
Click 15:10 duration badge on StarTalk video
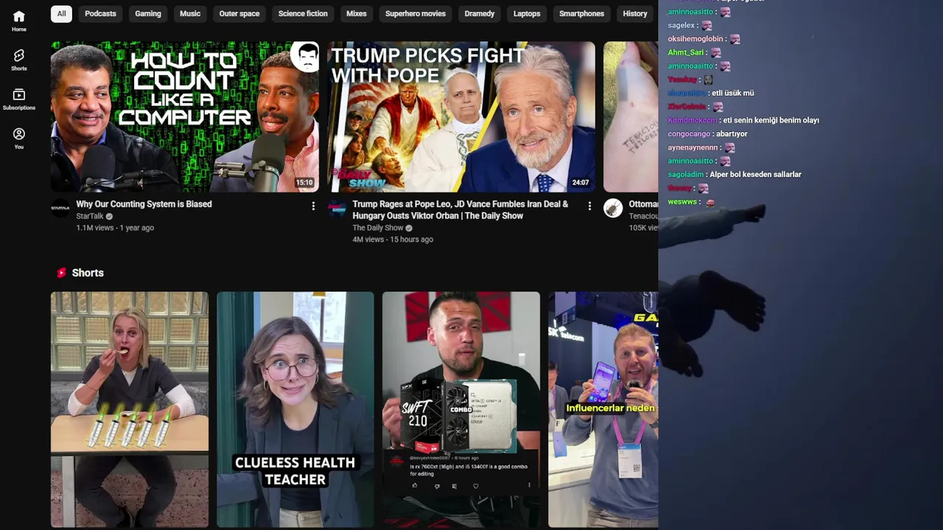304,183
